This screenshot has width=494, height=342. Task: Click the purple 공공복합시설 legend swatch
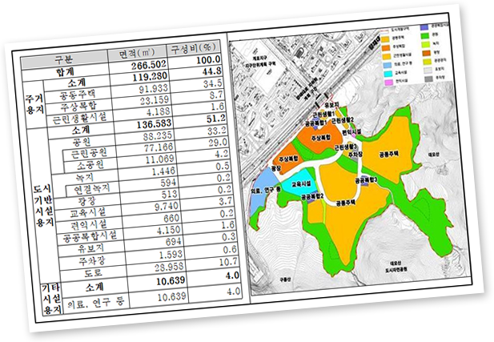(425, 27)
